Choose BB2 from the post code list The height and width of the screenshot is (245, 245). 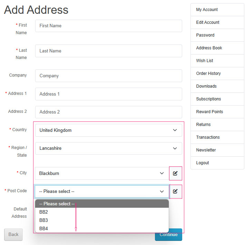tap(44, 212)
